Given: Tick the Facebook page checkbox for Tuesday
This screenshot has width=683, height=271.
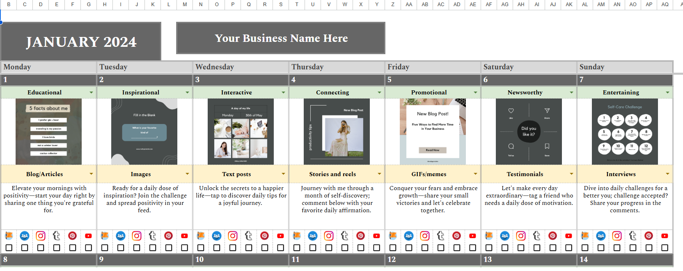Looking at the screenshot, I should point(105,248).
